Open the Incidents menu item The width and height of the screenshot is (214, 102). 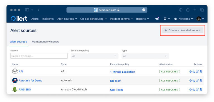(48, 19)
